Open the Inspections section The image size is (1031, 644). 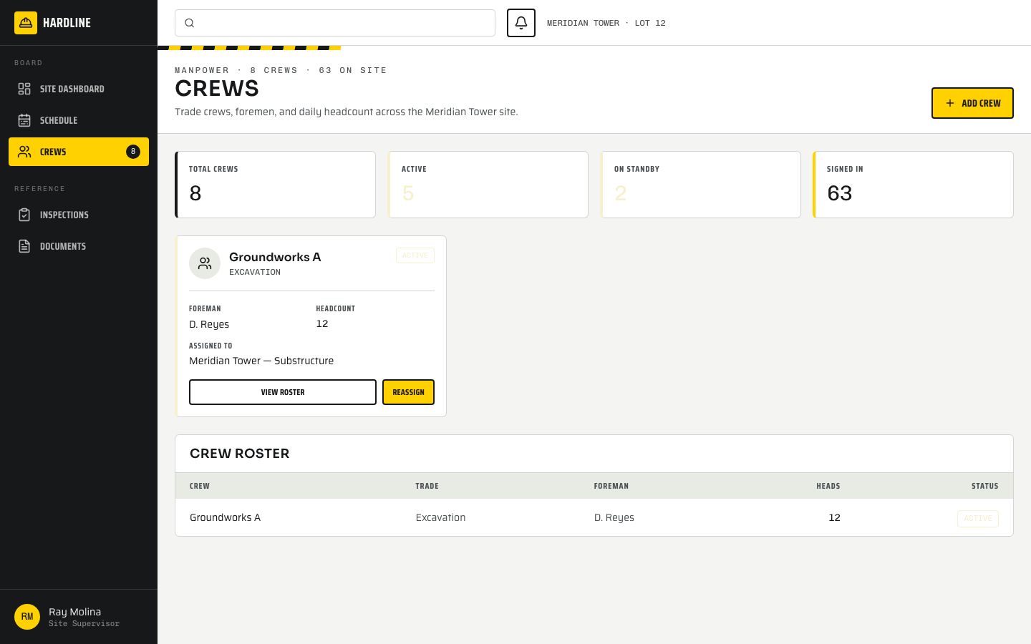tap(79, 215)
